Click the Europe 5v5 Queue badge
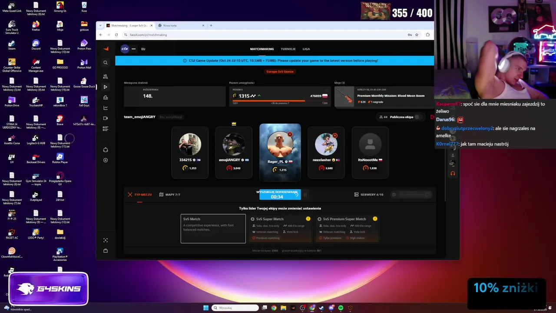This screenshot has height=313, width=556. (280, 71)
